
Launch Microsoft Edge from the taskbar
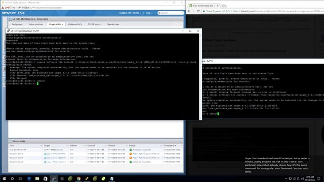29,178
